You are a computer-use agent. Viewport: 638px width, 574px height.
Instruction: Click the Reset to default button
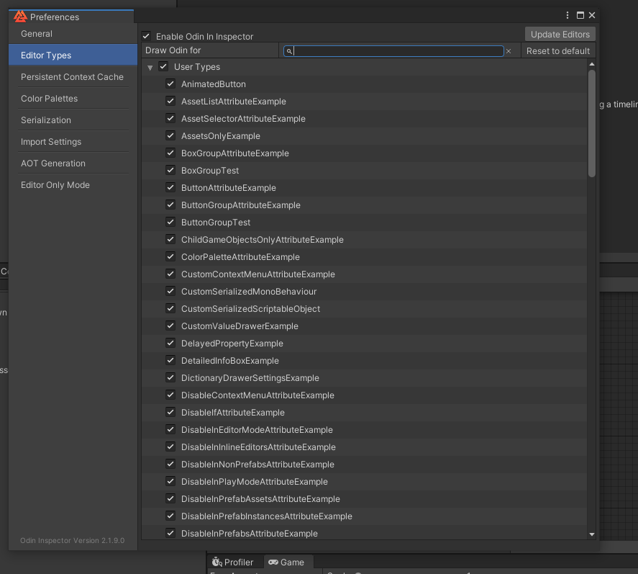click(557, 51)
